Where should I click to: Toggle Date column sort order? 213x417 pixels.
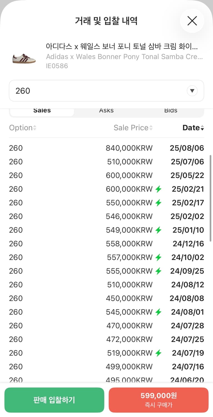tap(193, 128)
